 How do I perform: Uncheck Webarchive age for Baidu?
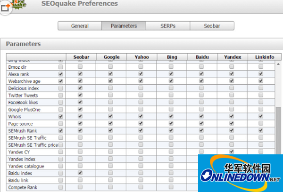click(201, 80)
